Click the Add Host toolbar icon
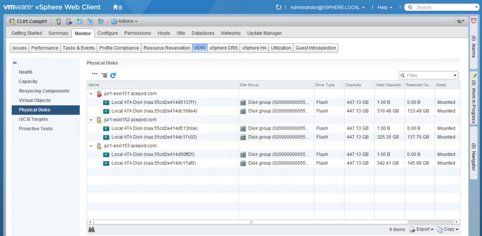 (x=58, y=21)
